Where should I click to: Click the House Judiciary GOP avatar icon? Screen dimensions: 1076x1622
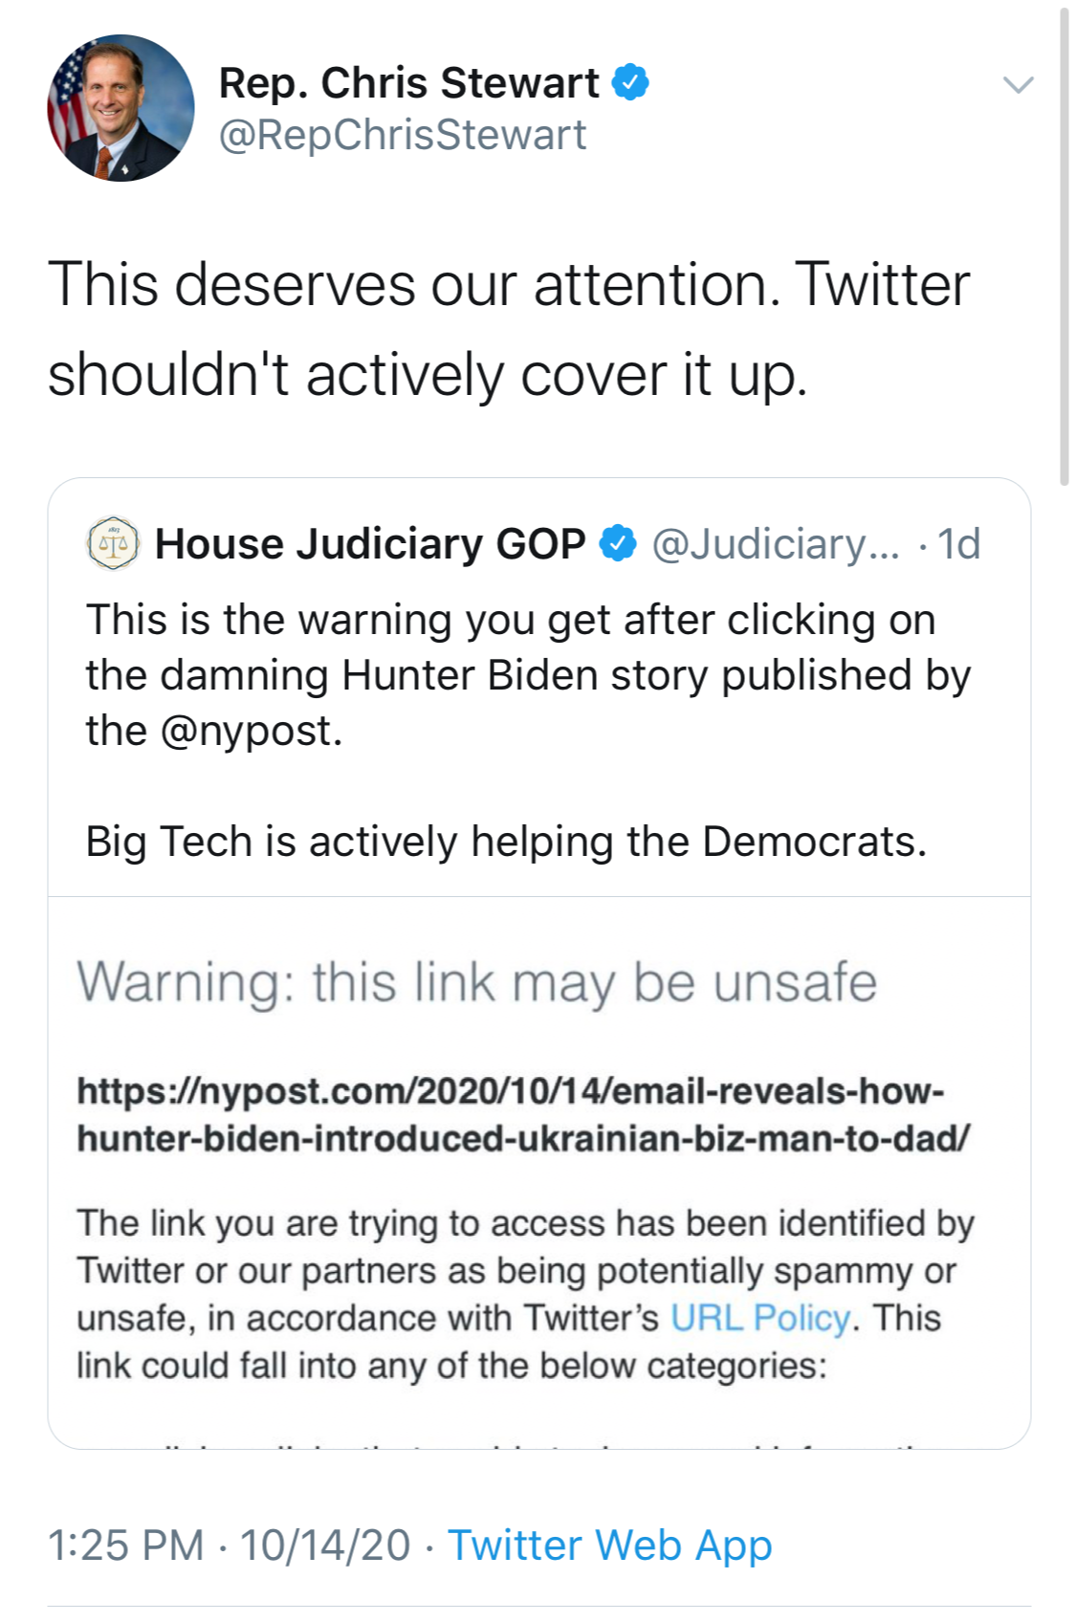113,544
